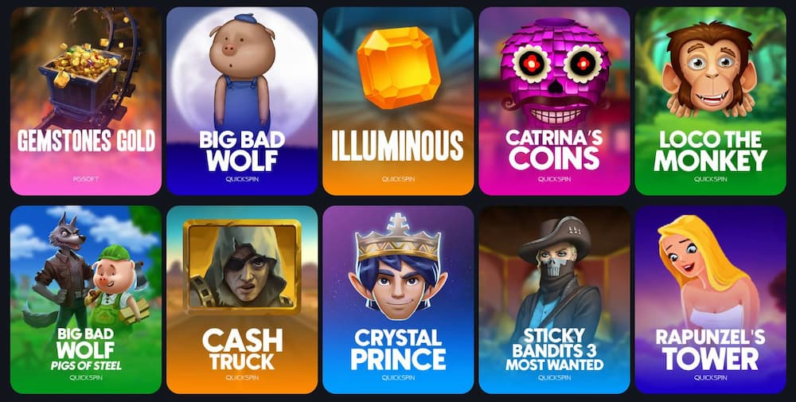The height and width of the screenshot is (402, 796).
Task: Launch the Cash Truck game
Action: click(x=242, y=299)
